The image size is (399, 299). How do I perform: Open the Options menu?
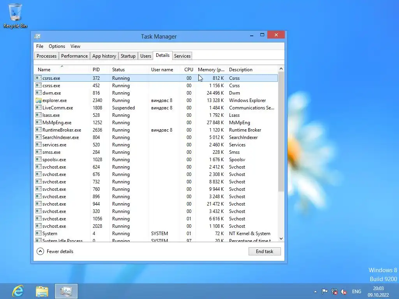(x=57, y=46)
